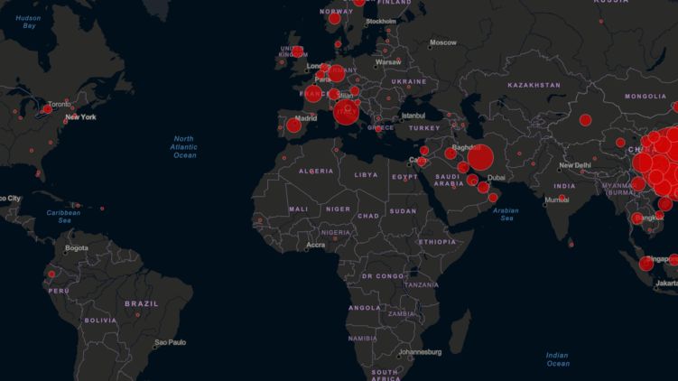Viewport: 678px width, 381px height.
Task: Click the red circle over Germany
Action: click(337, 73)
